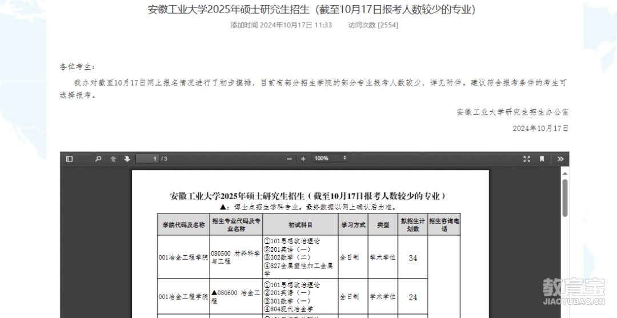Open the find-in-document search icon

(x=98, y=159)
